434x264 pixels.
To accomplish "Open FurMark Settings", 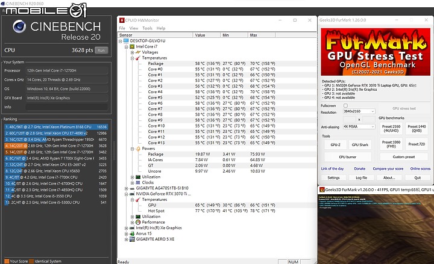I will click(333, 178).
